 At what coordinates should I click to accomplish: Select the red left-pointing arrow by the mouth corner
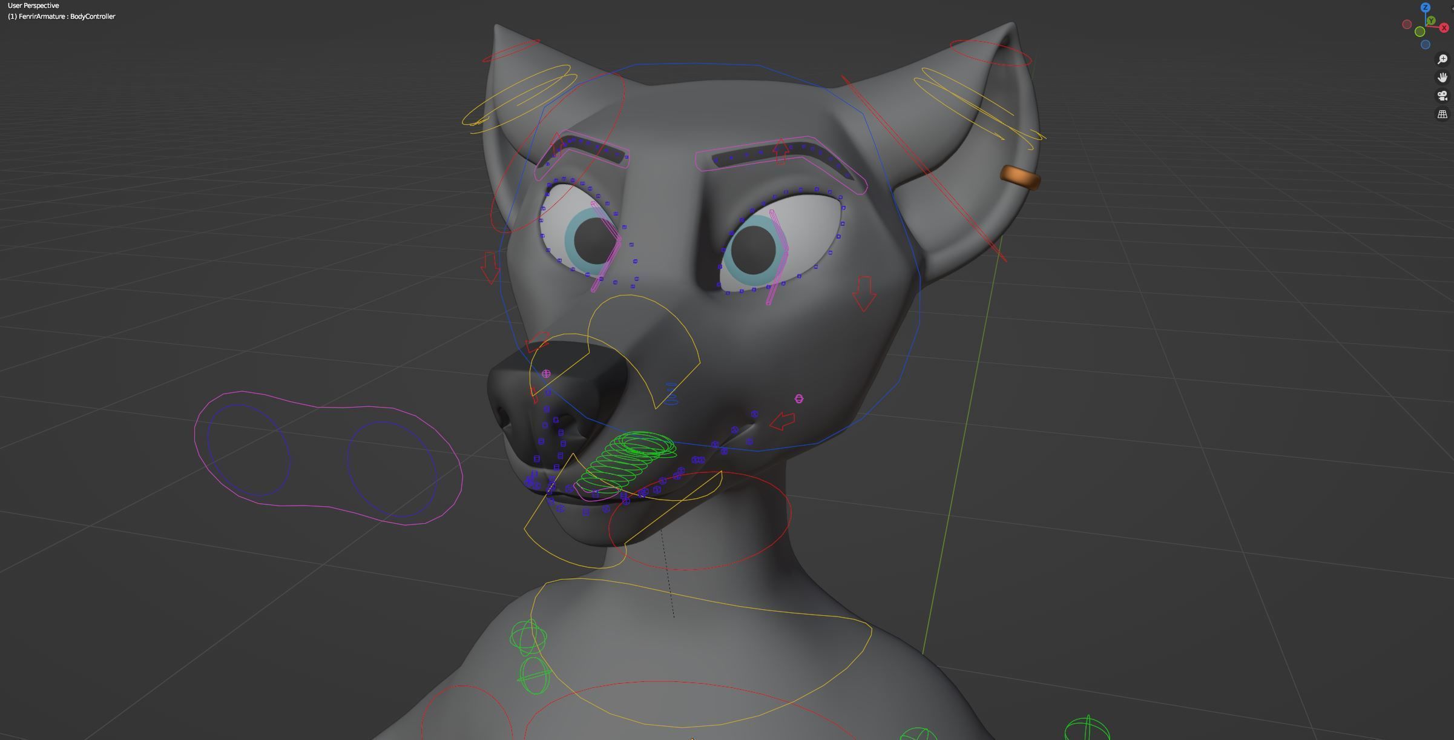pyautogui.click(x=783, y=421)
